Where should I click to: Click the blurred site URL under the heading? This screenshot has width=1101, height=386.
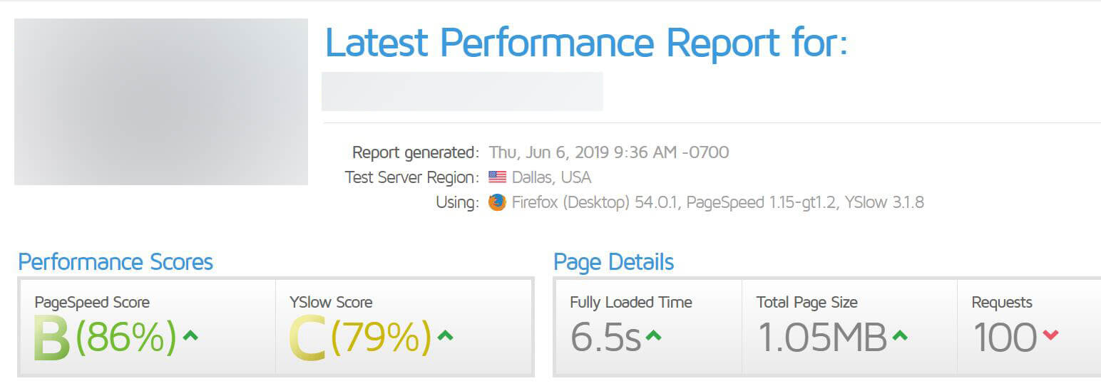click(462, 91)
